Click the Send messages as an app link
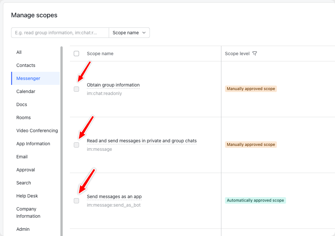Viewport: 335px width, 236px height. [x=114, y=197]
